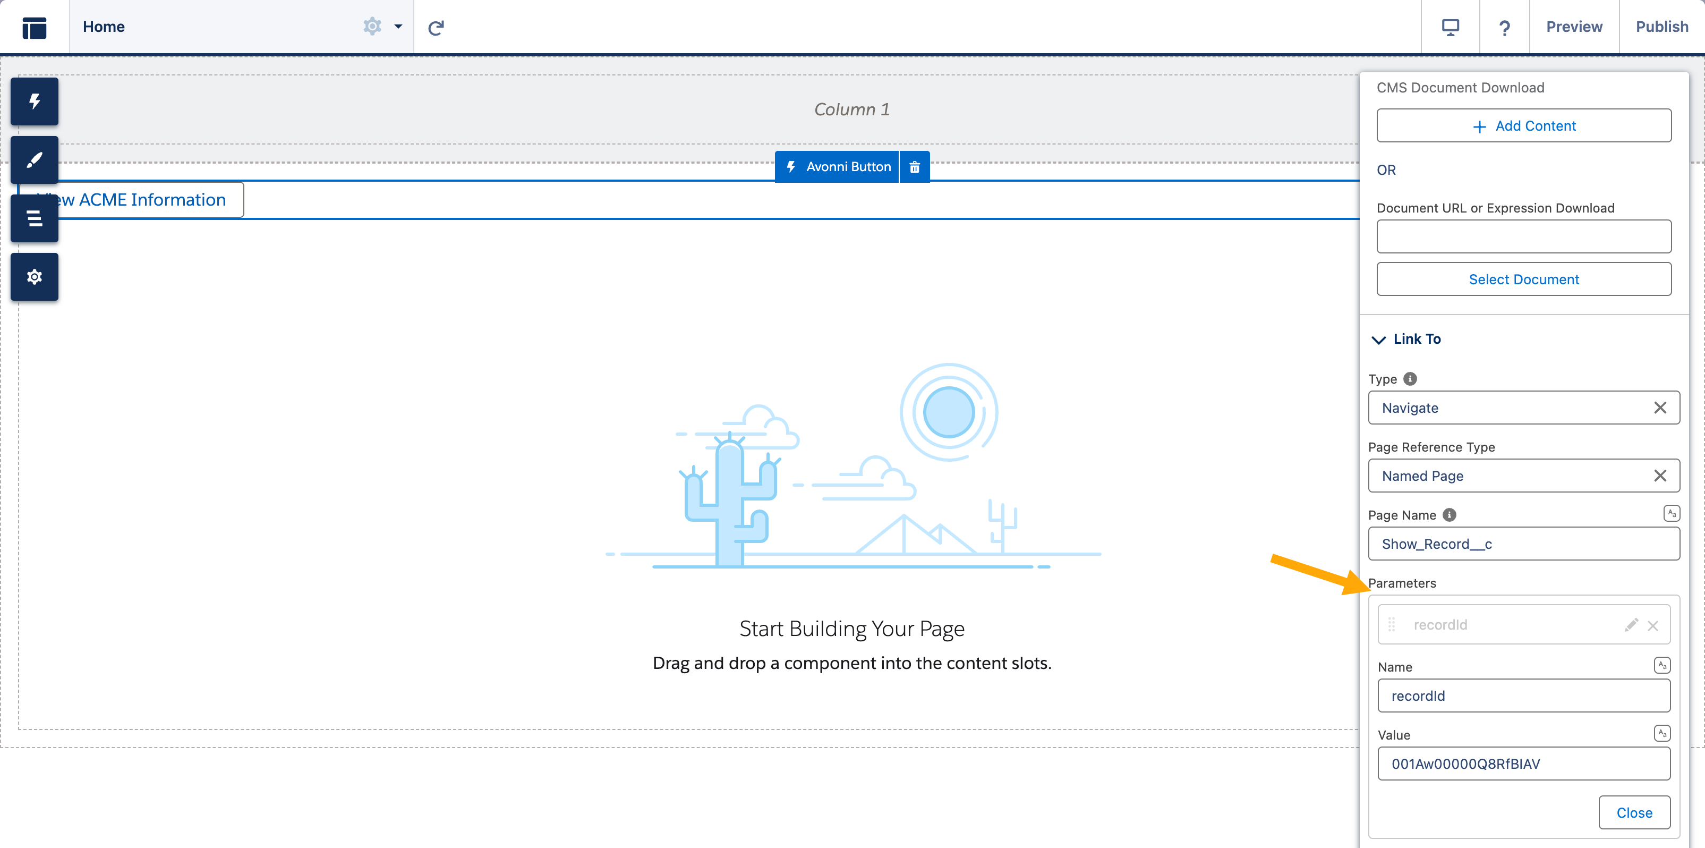The width and height of the screenshot is (1705, 848).
Task: Open the Page Structure list panel
Action: click(x=35, y=218)
